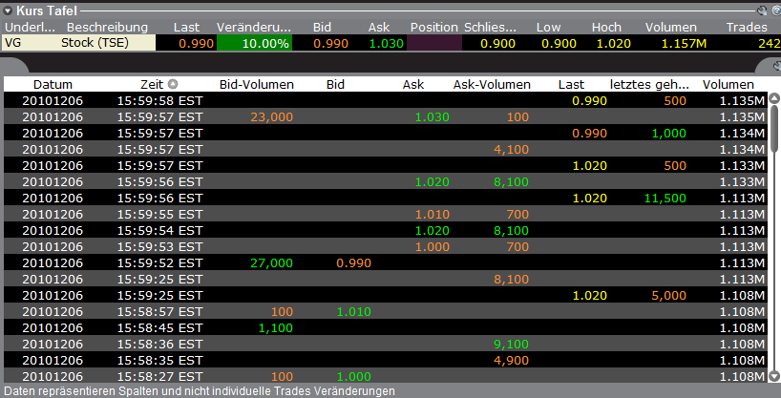Click the 1.000 ask in 15:59:53 row

point(433,246)
